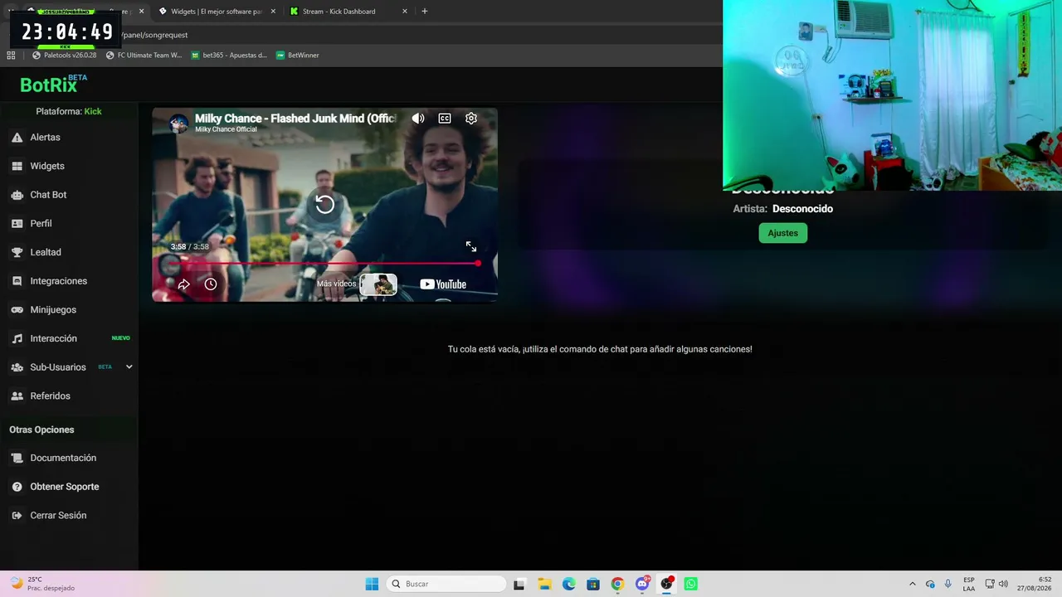The height and width of the screenshot is (597, 1062).
Task: Open WhatsApp from the taskbar
Action: tap(690, 584)
